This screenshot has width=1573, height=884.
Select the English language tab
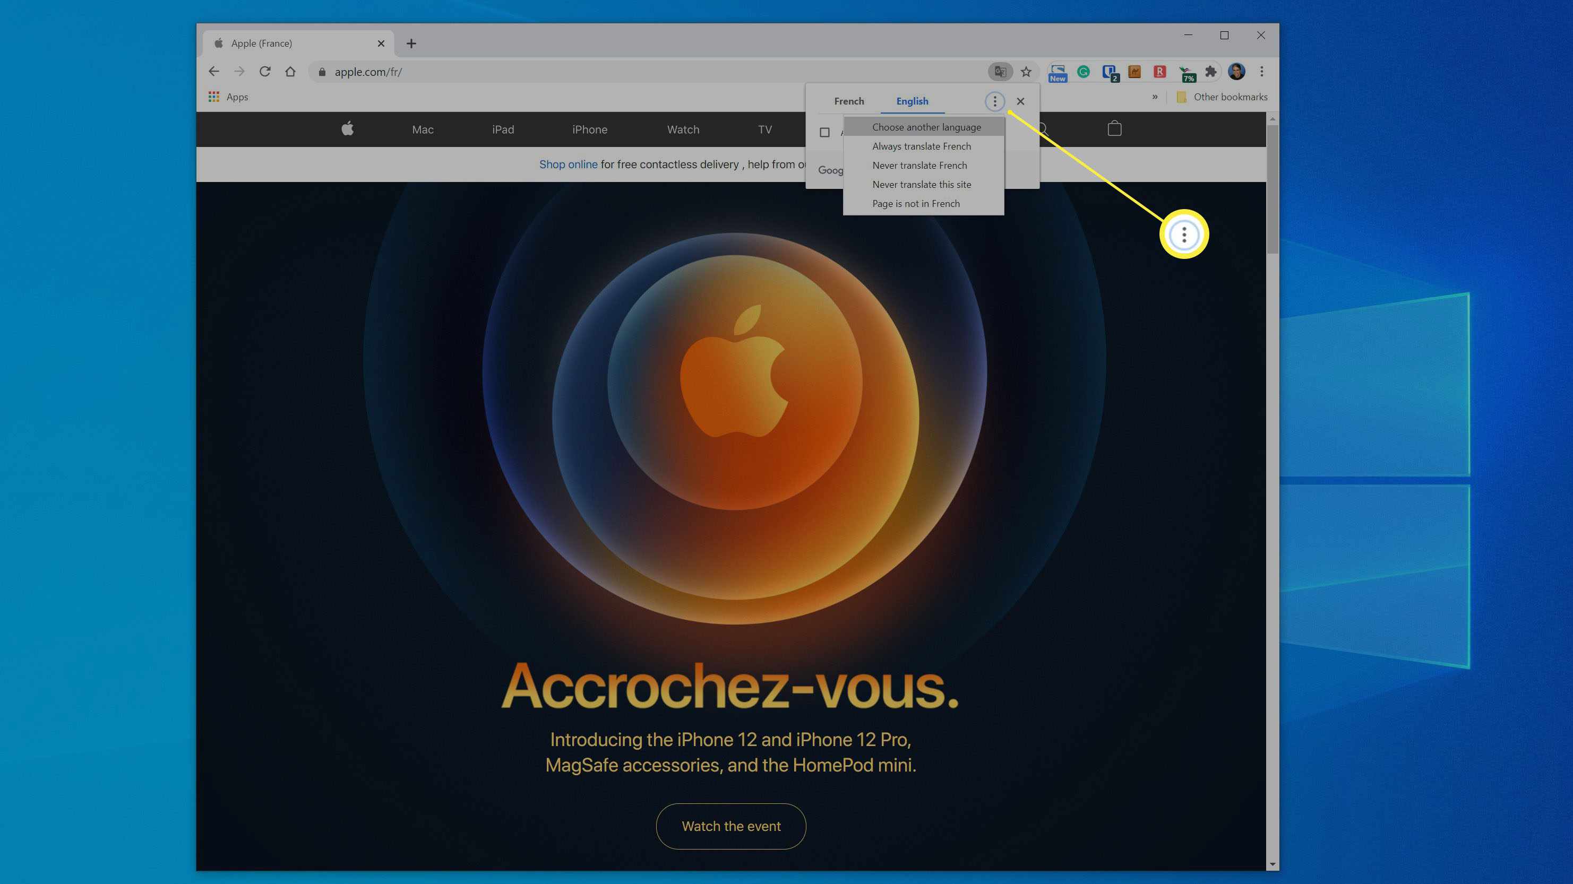point(912,100)
